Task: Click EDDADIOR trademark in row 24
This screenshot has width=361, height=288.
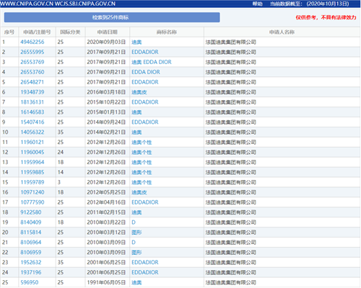Action: 145,272
